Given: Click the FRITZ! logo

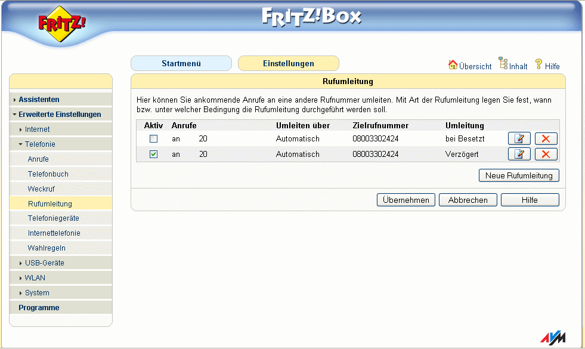Looking at the screenshot, I should point(62,24).
